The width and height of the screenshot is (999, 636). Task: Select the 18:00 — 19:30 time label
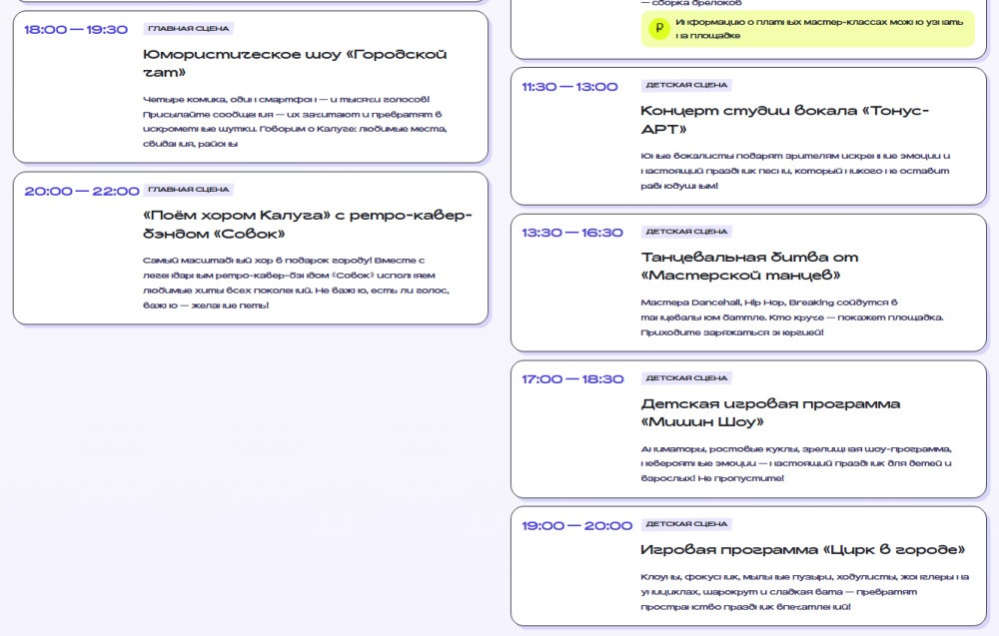[x=76, y=29]
